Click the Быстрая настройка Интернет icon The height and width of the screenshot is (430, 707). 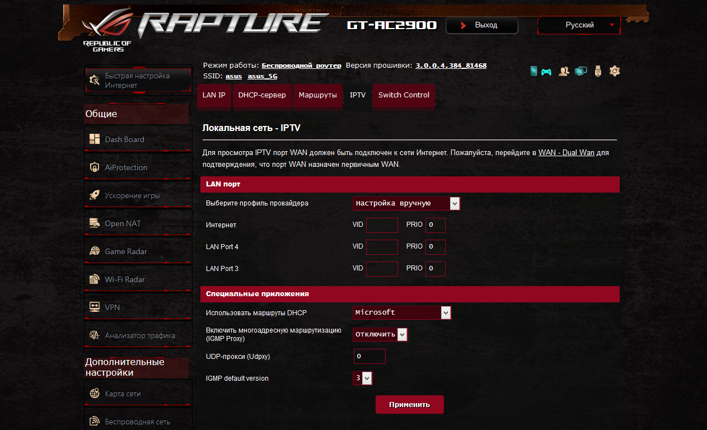coord(95,81)
